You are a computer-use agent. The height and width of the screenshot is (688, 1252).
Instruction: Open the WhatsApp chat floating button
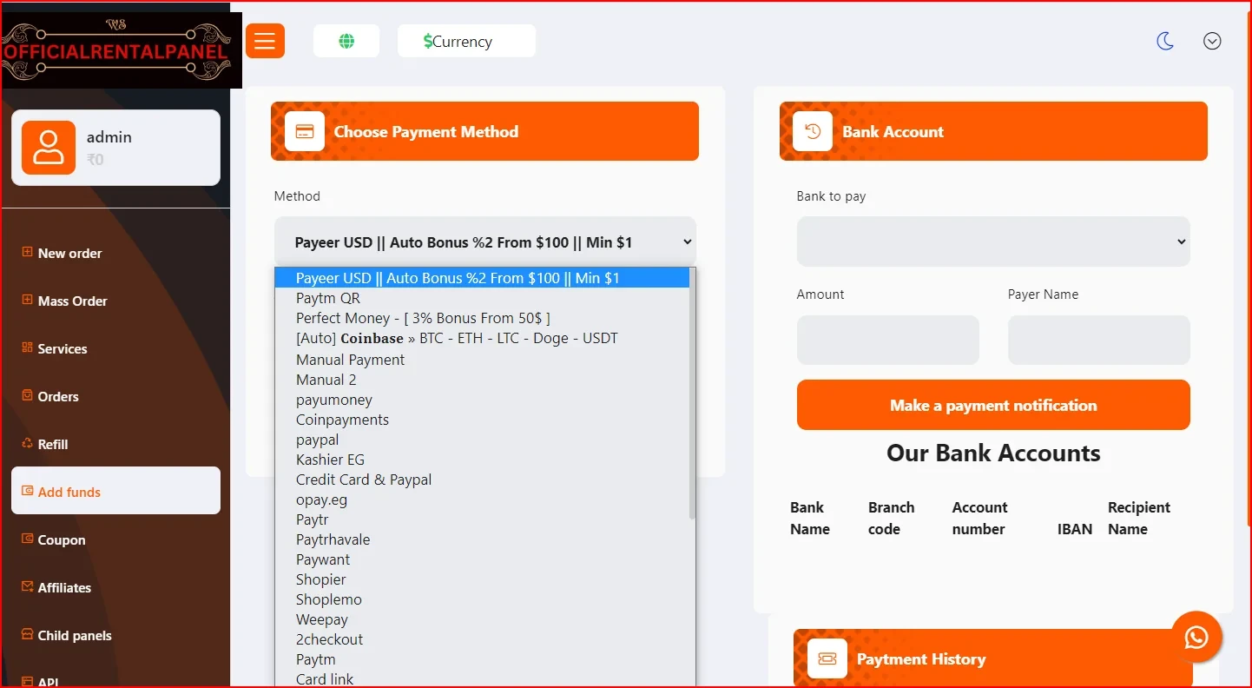[1196, 638]
